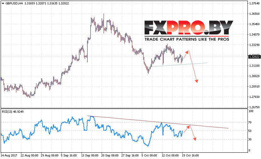261x159 pixels.
Task: Click price scale value 1.35450
Action: pyautogui.click(x=254, y=24)
